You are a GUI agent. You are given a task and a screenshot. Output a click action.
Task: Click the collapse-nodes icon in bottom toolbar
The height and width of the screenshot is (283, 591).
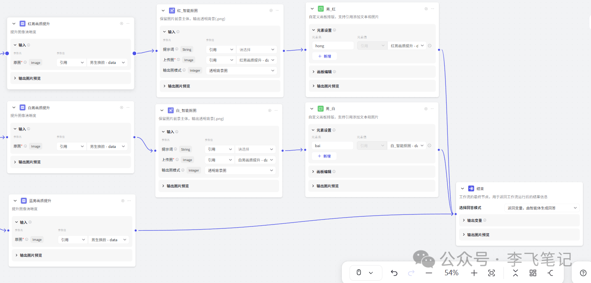point(515,273)
